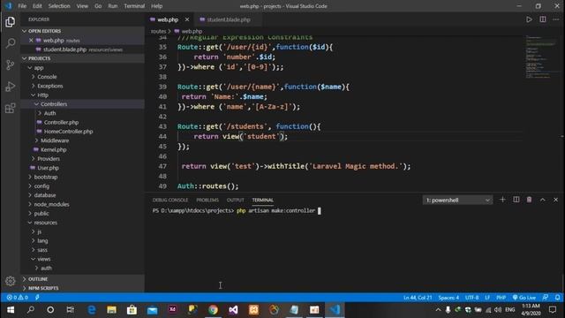Add a new terminal with plus icon
This screenshot has width=565, height=318.
coord(502,200)
